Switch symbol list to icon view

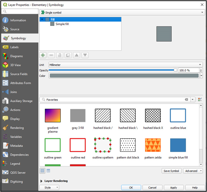(x=42, y=171)
